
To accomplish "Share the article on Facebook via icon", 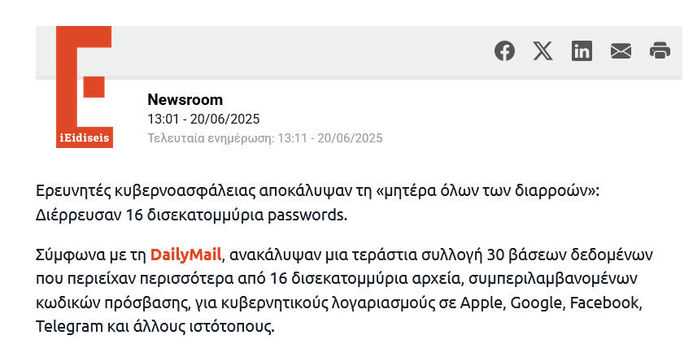I will (504, 51).
